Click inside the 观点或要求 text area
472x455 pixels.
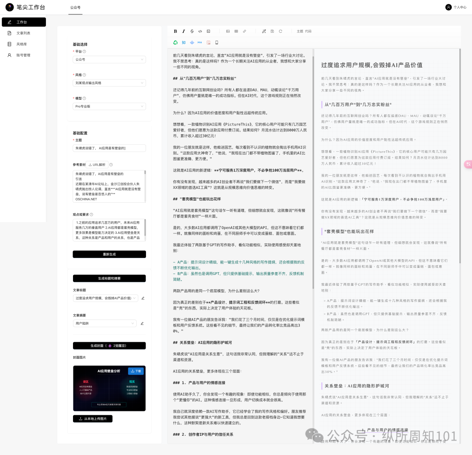pyautogui.click(x=109, y=230)
